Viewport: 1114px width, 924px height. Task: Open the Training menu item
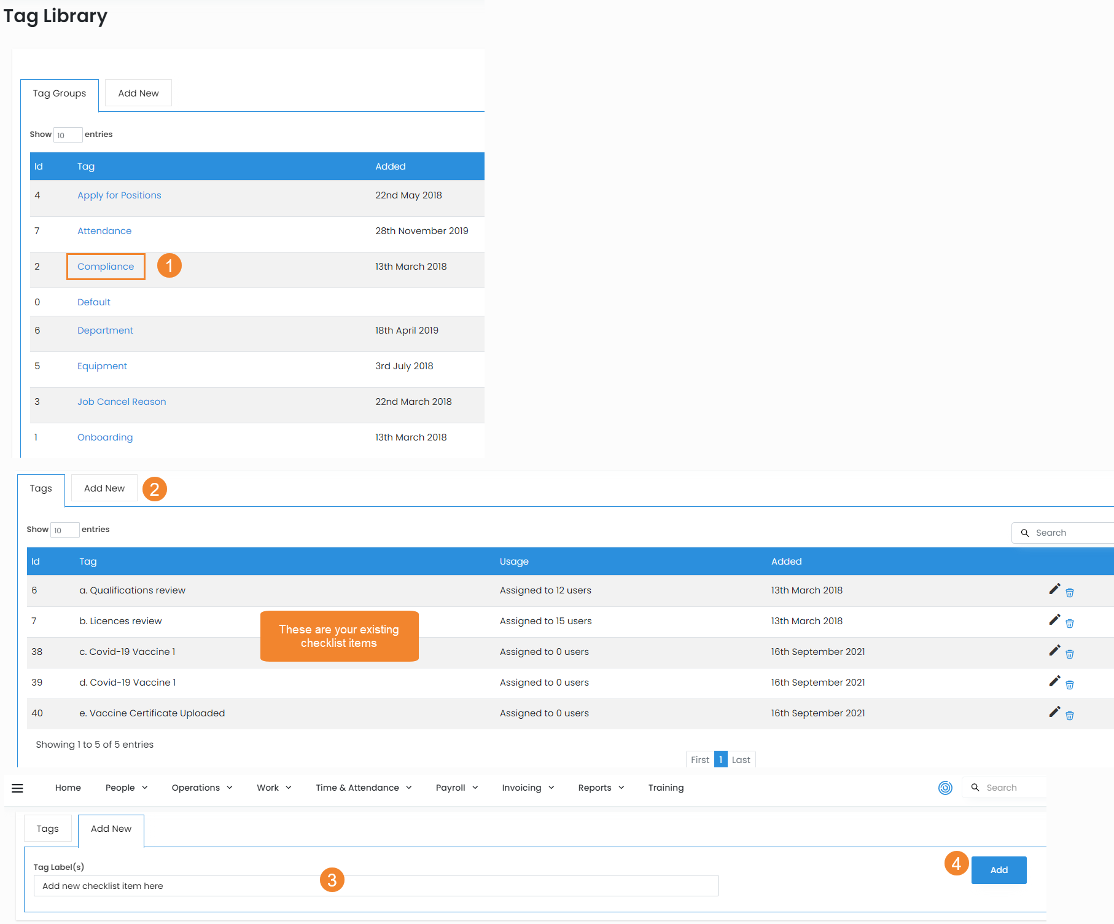[666, 788]
